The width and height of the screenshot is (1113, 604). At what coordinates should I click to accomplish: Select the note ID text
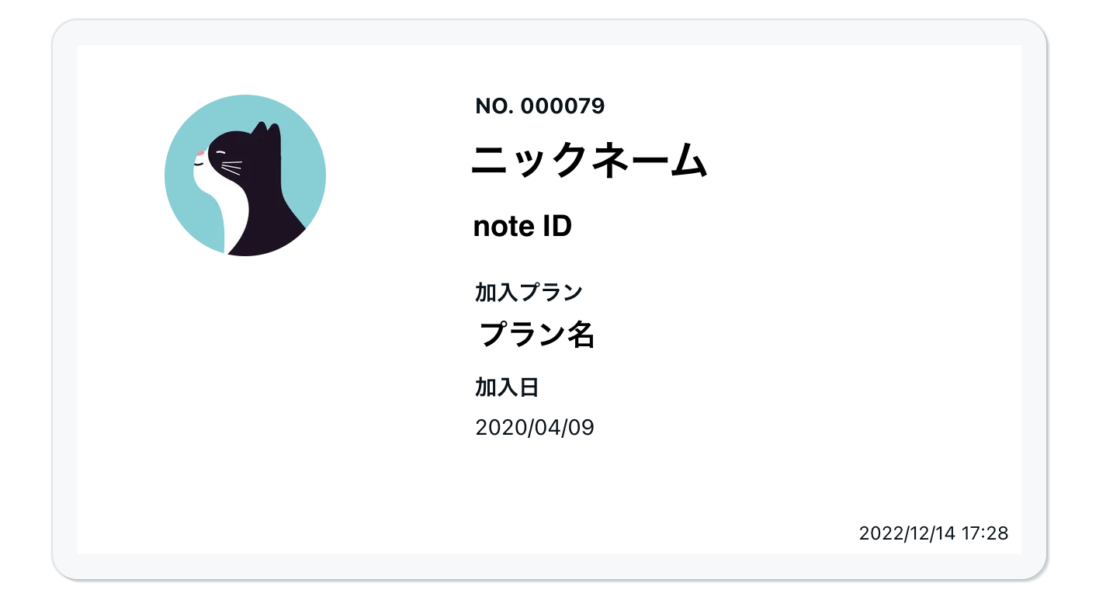[522, 227]
